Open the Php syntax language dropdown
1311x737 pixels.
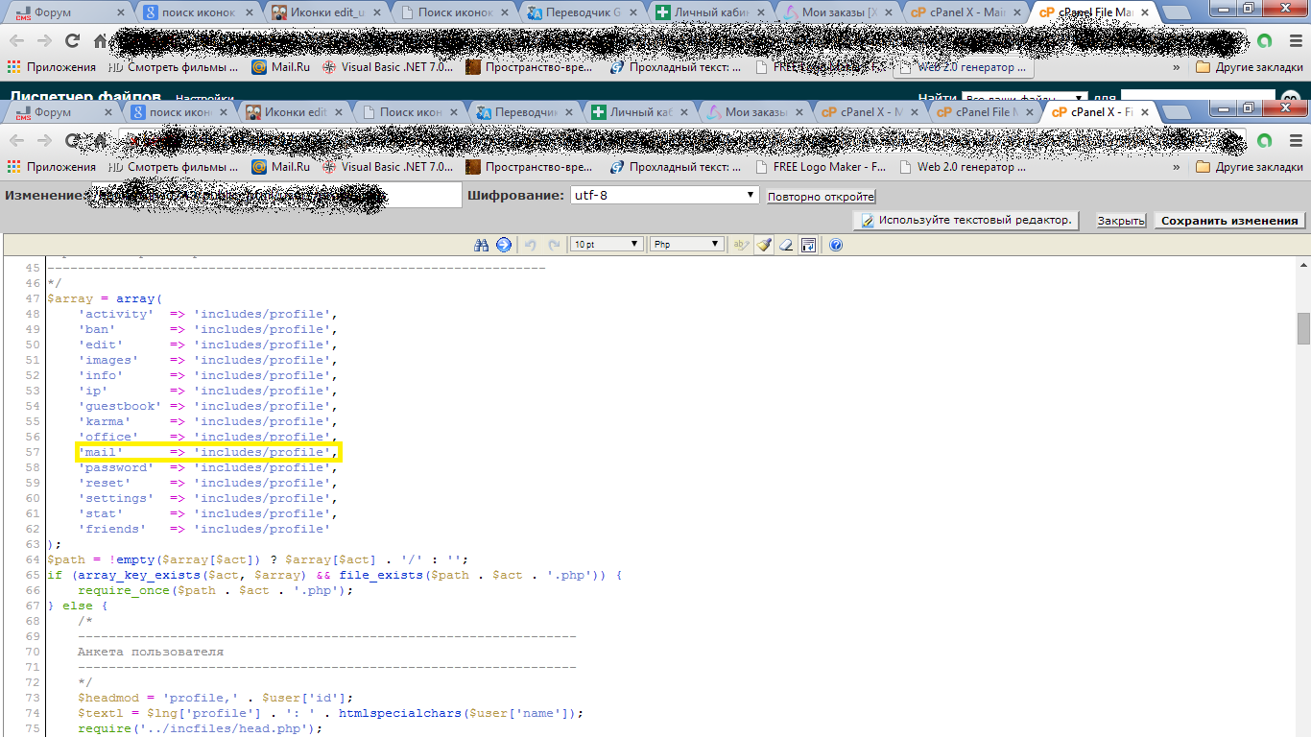(x=686, y=245)
